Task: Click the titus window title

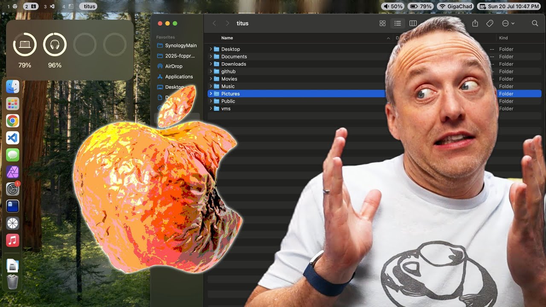Action: click(x=242, y=23)
